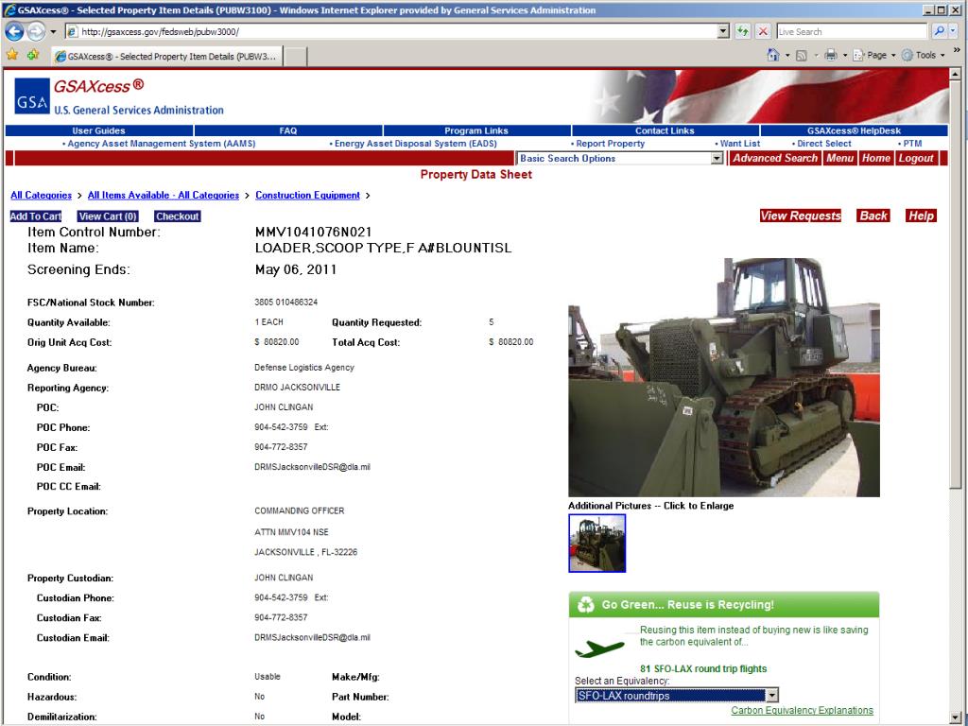968x726 pixels.
Task: Open Agency Asset Management System (AAMS) link
Action: click(161, 144)
